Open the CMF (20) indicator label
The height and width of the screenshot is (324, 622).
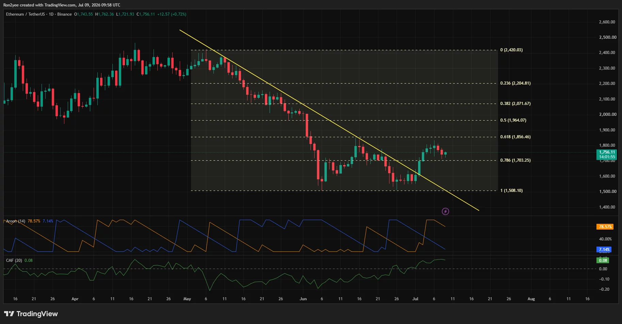pos(14,260)
